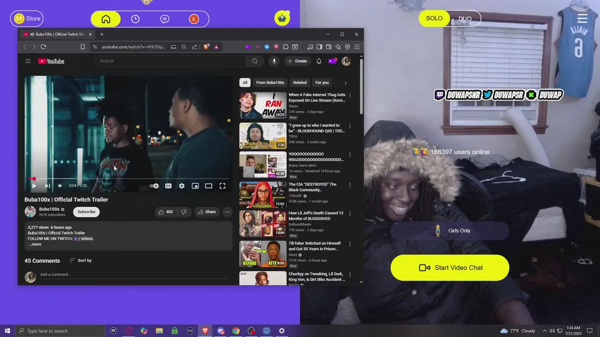
Task: Click the video progress bar
Action: (129, 179)
